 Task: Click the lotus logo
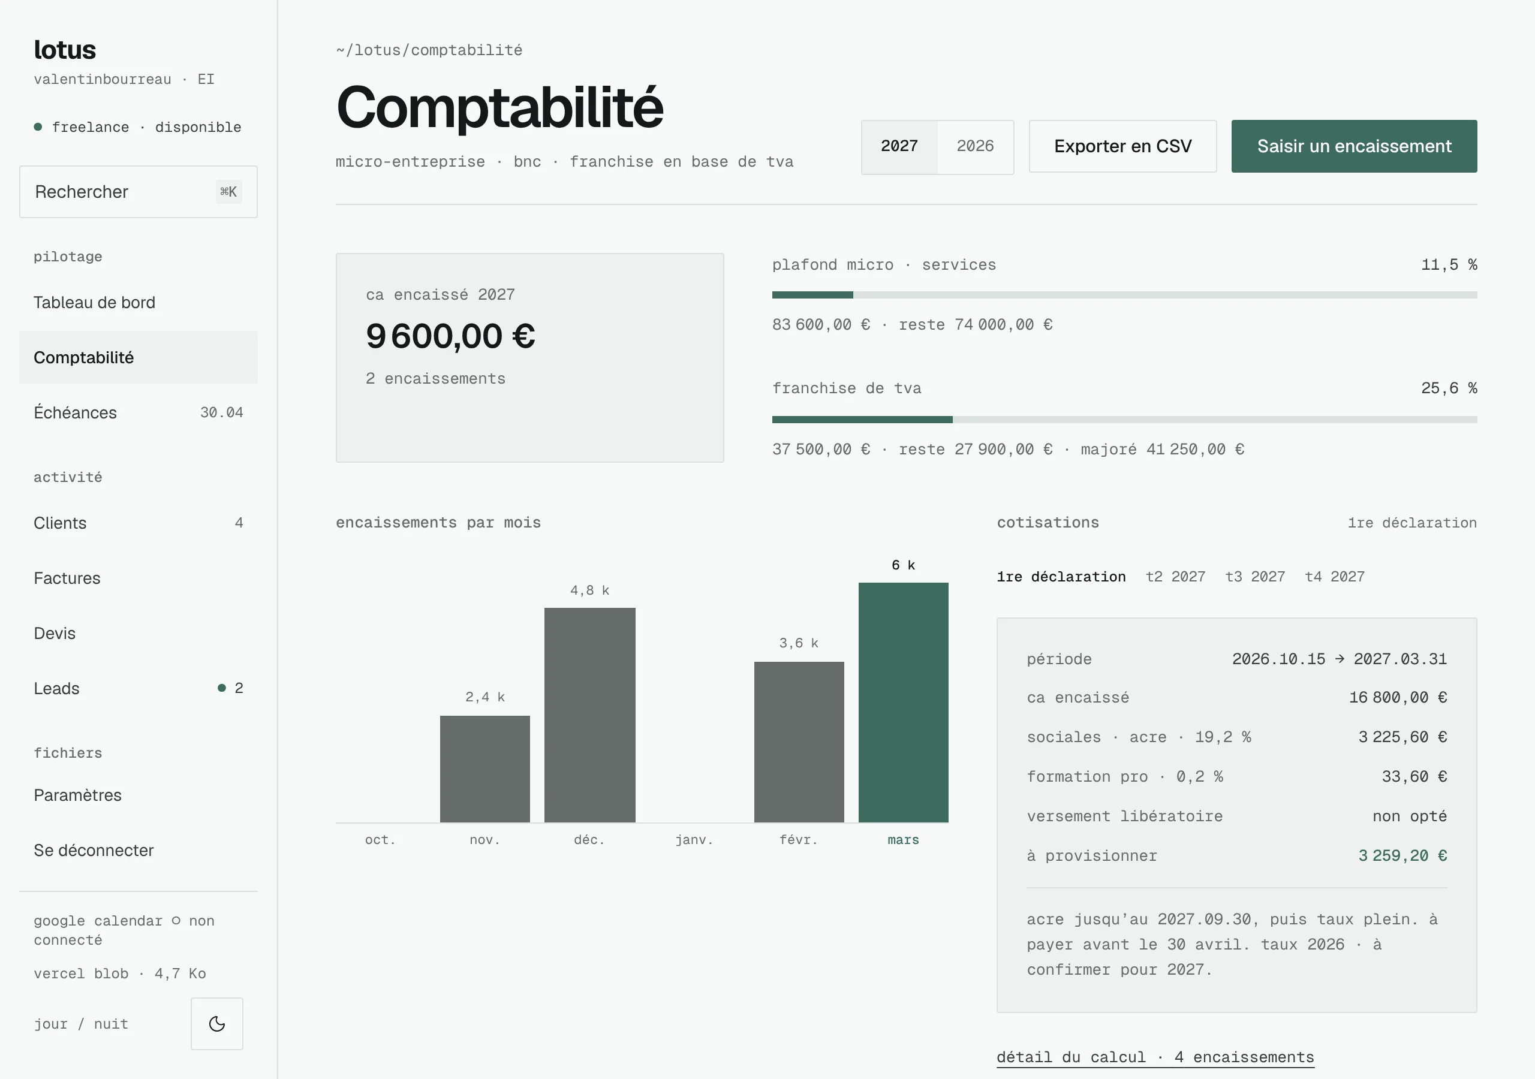pyautogui.click(x=65, y=50)
